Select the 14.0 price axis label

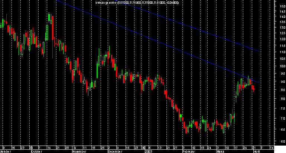tap(282, 17)
